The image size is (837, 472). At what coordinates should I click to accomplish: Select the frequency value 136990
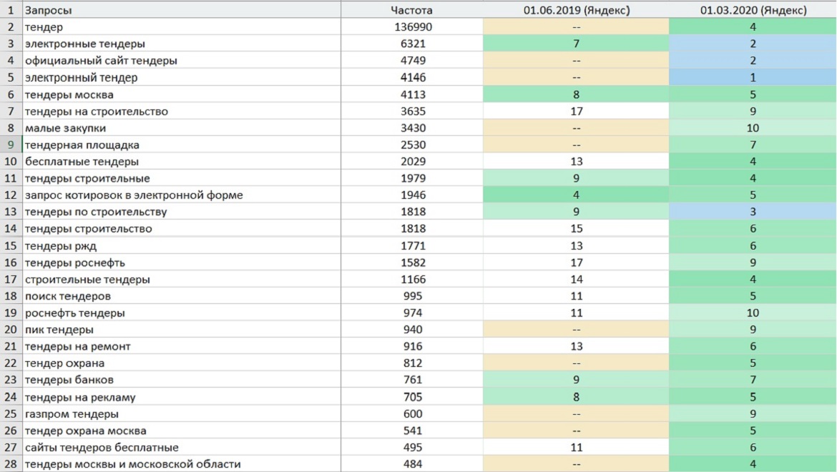[x=411, y=26]
